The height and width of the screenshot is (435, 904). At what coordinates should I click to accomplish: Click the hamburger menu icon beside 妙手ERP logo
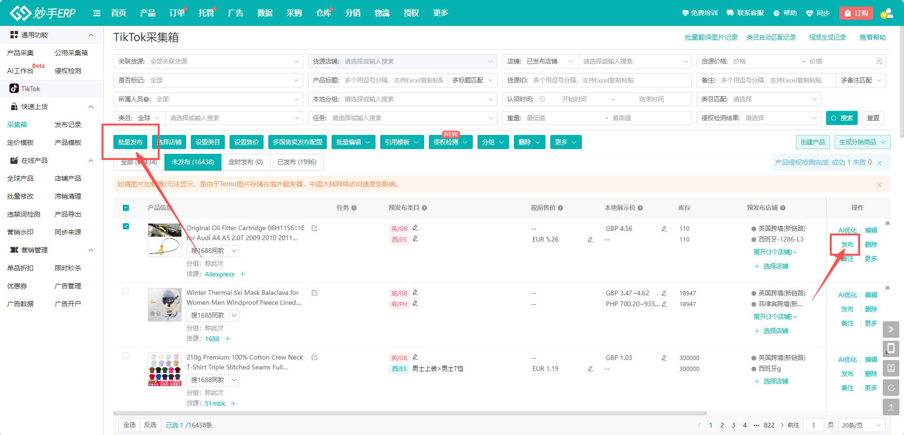click(x=97, y=13)
